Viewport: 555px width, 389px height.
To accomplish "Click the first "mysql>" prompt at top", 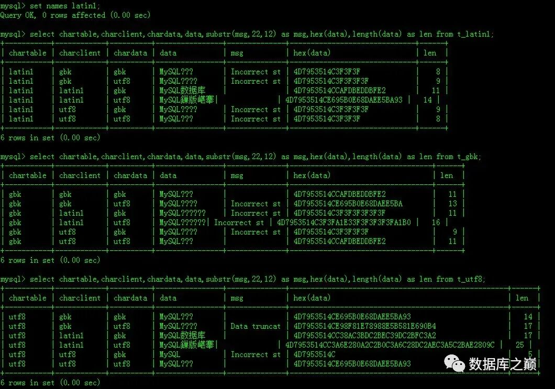I will point(13,6).
